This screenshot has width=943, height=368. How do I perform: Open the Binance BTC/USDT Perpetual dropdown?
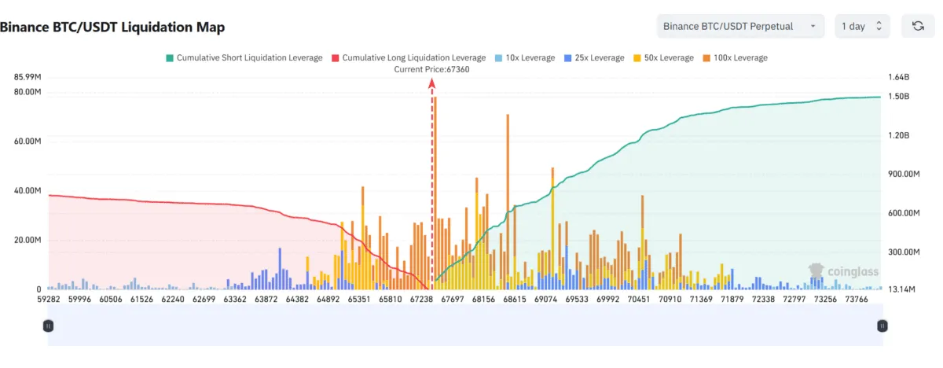(740, 26)
